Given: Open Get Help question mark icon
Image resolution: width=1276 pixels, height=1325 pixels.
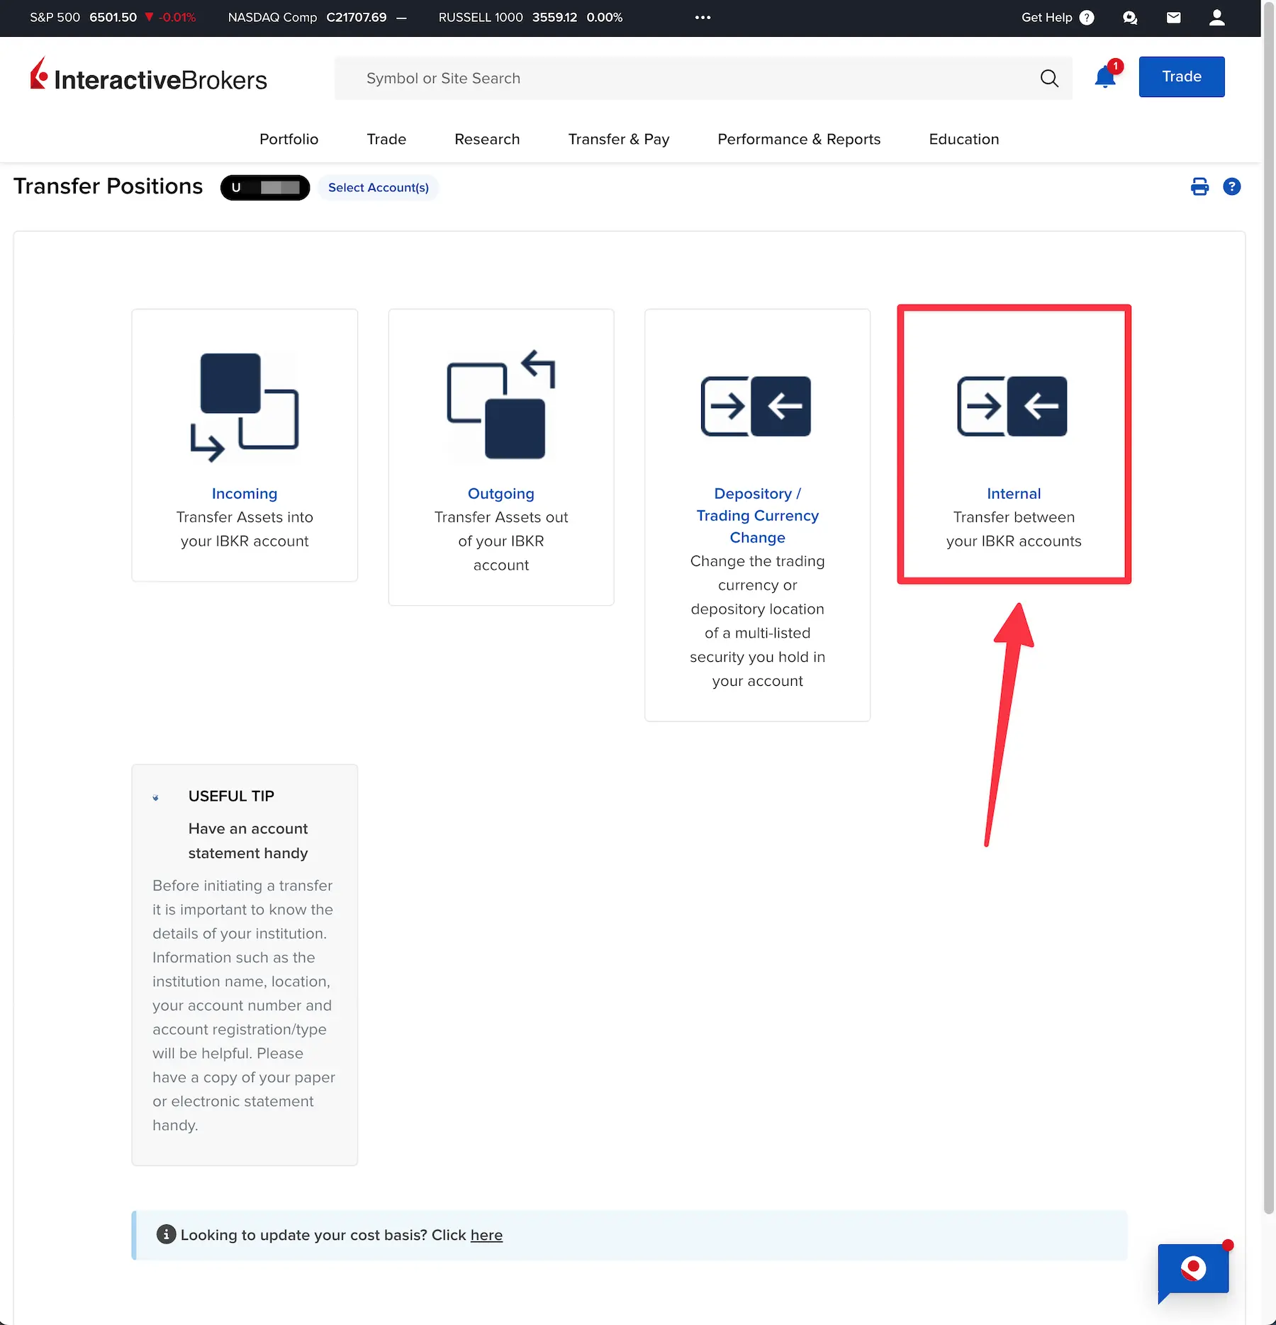Looking at the screenshot, I should 1087,18.
